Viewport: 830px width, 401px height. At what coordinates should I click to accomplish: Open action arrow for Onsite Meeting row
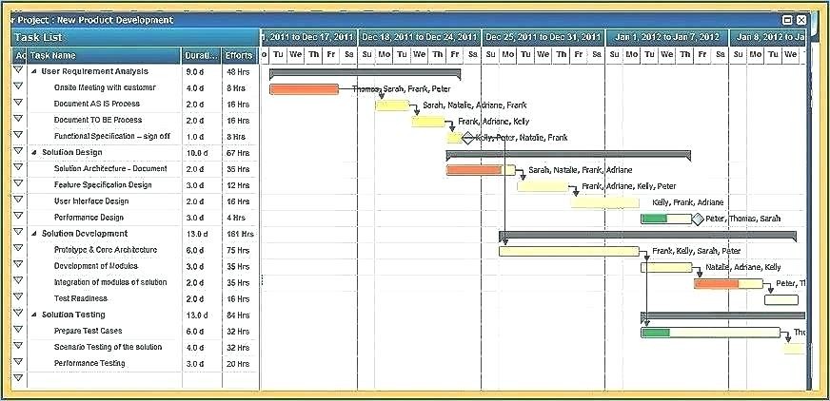click(18, 87)
